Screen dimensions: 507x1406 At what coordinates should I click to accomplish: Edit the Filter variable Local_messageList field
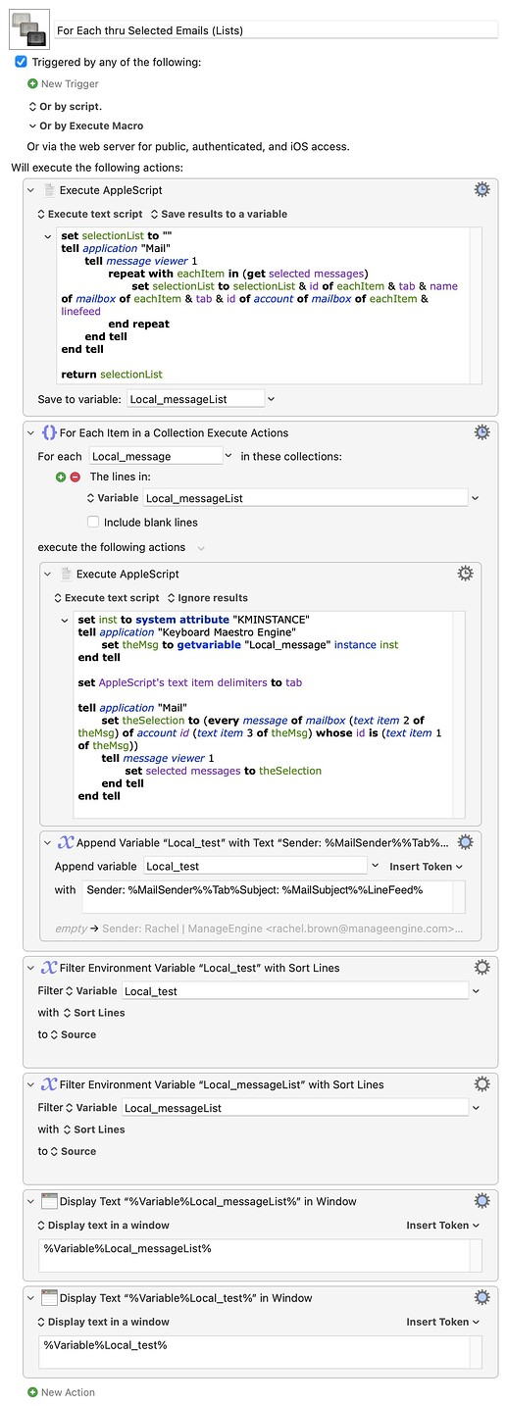point(295,1108)
